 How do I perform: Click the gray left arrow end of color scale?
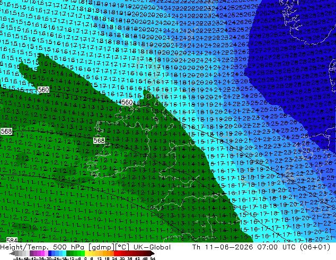(x=12, y=253)
